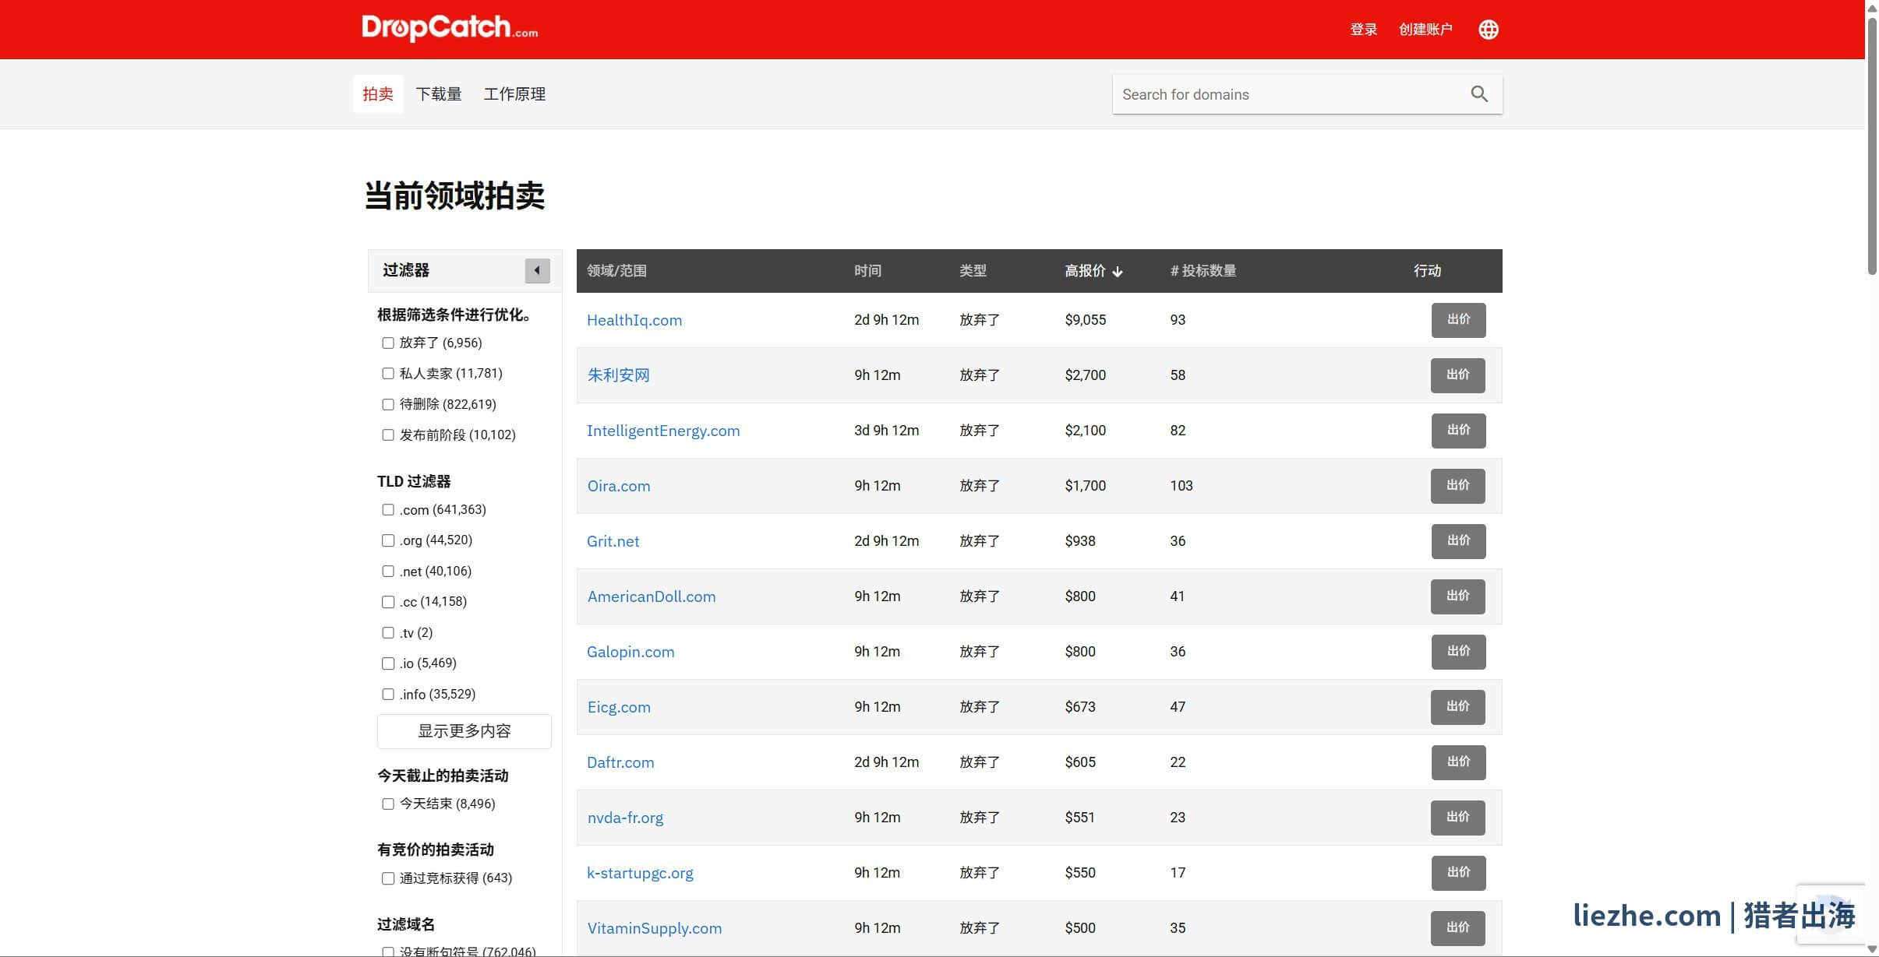Select the 拍卖 tab

click(x=378, y=94)
